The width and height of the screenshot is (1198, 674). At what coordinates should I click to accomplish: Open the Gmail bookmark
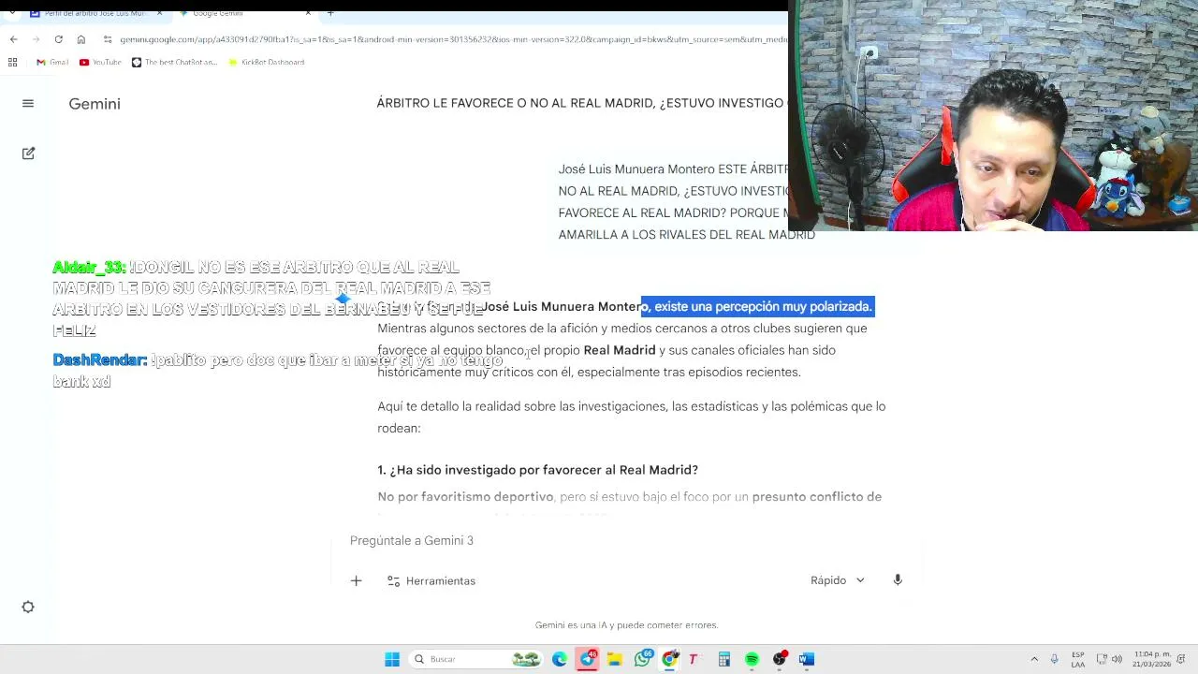(52, 62)
